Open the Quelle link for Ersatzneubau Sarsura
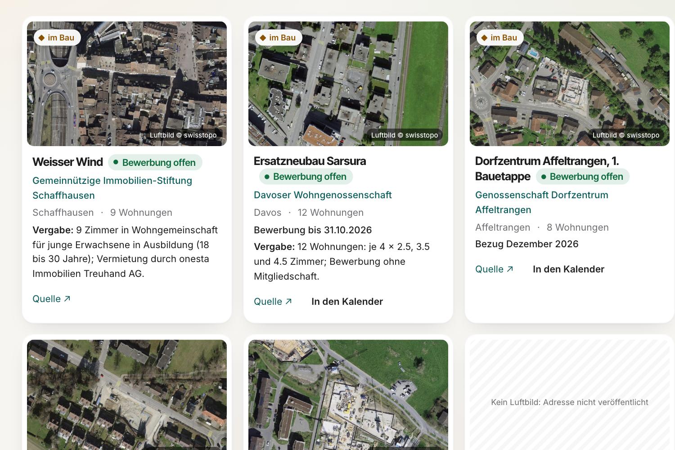Screen dimensions: 675x450 point(273,302)
